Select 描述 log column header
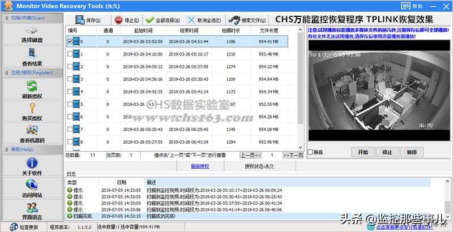Image resolution: width=453 pixels, height=232 pixels. 287,182
